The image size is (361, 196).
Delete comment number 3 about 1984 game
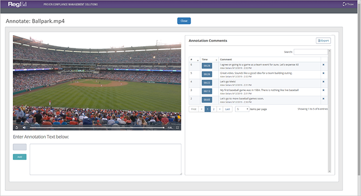tap(323, 90)
